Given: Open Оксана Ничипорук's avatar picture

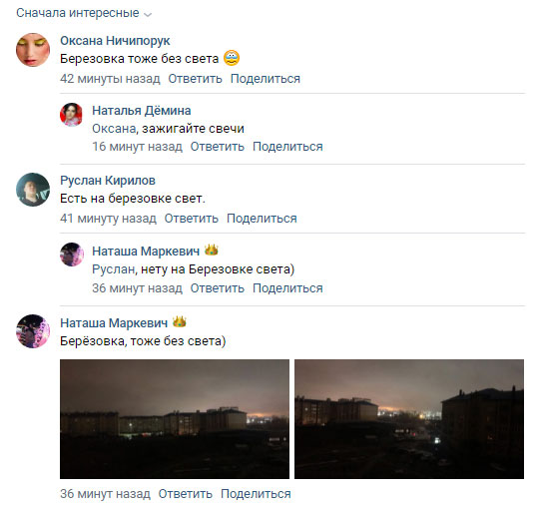Looking at the screenshot, I should click(x=33, y=50).
